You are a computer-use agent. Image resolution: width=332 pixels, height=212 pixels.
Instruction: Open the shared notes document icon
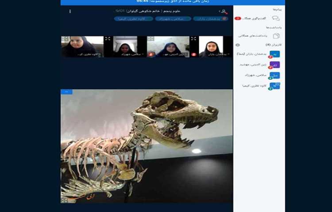(276, 36)
